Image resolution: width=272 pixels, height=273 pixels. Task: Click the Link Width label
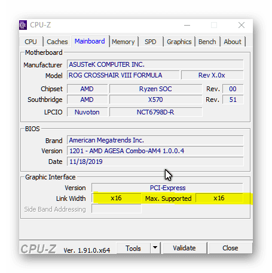(x=71, y=198)
